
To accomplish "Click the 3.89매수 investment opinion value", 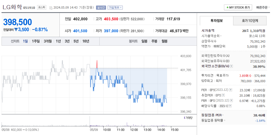I will tap(245, 76).
